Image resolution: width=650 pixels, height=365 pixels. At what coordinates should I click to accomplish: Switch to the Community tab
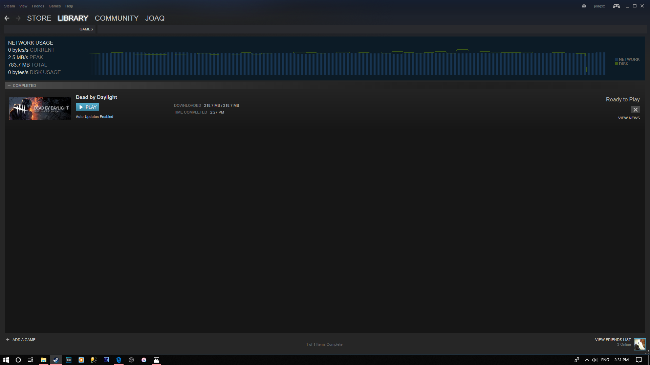click(116, 18)
